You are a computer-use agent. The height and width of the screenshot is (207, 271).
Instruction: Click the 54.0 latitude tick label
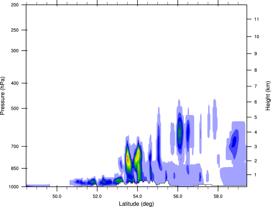(138, 196)
